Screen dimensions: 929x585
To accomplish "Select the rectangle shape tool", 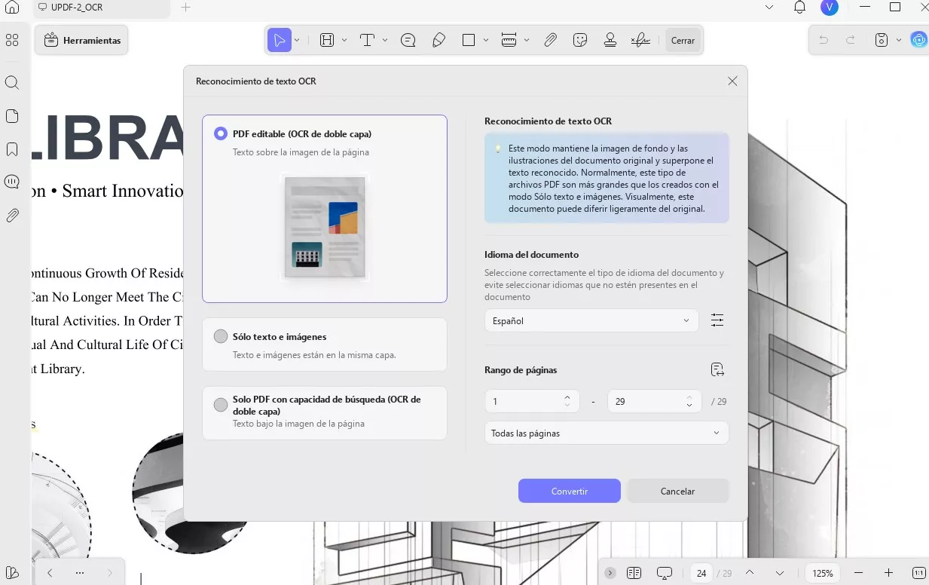I will [x=469, y=40].
